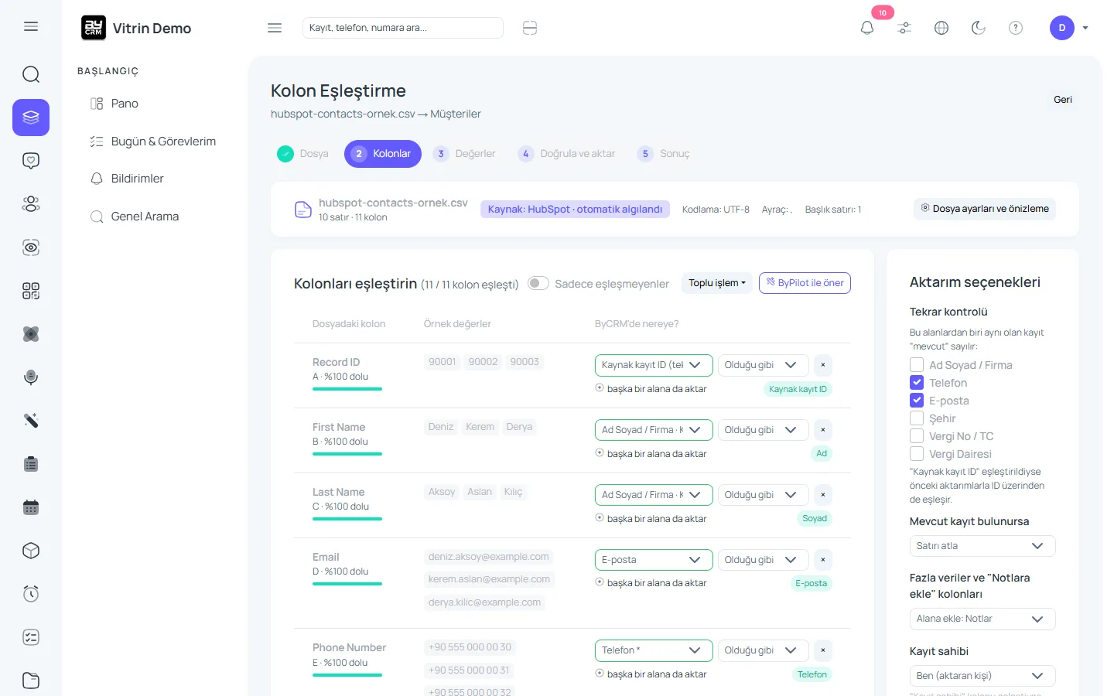Open the folder icon in rail
This screenshot has height=696, width=1114.
click(31, 681)
